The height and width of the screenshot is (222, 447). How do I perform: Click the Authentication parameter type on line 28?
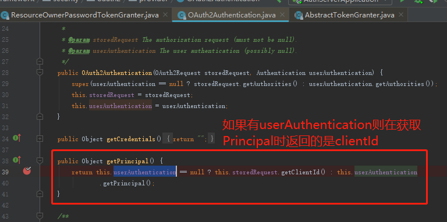[281, 73]
